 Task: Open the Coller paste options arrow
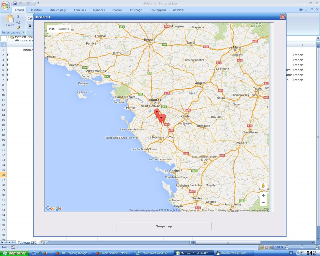click(10, 28)
